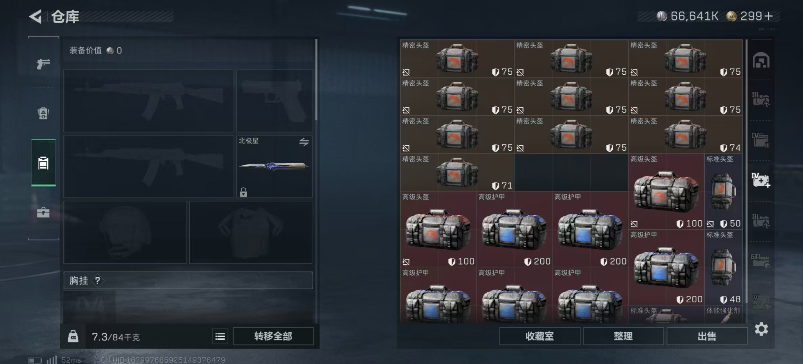Click the 转移全部 button
The height and width of the screenshot is (364, 803).
pos(273,336)
